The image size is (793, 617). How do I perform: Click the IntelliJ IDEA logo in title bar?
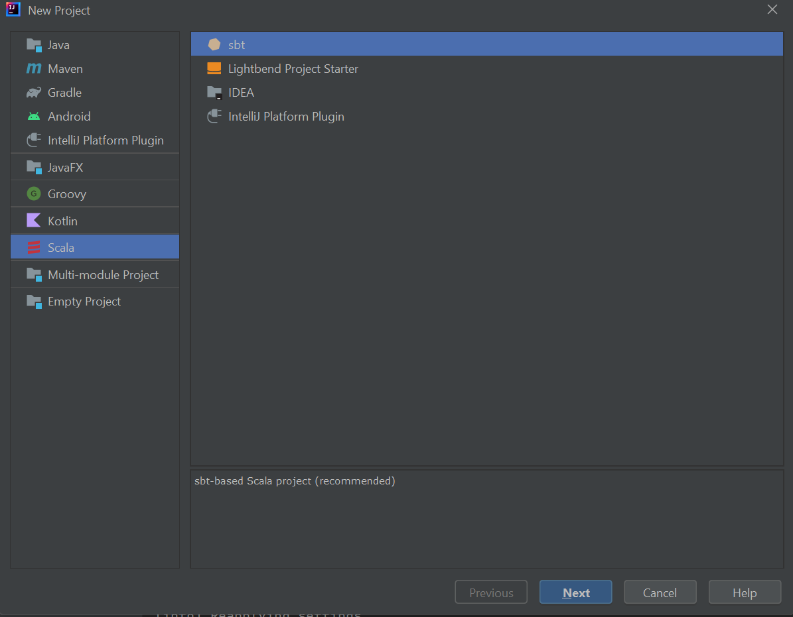[13, 9]
